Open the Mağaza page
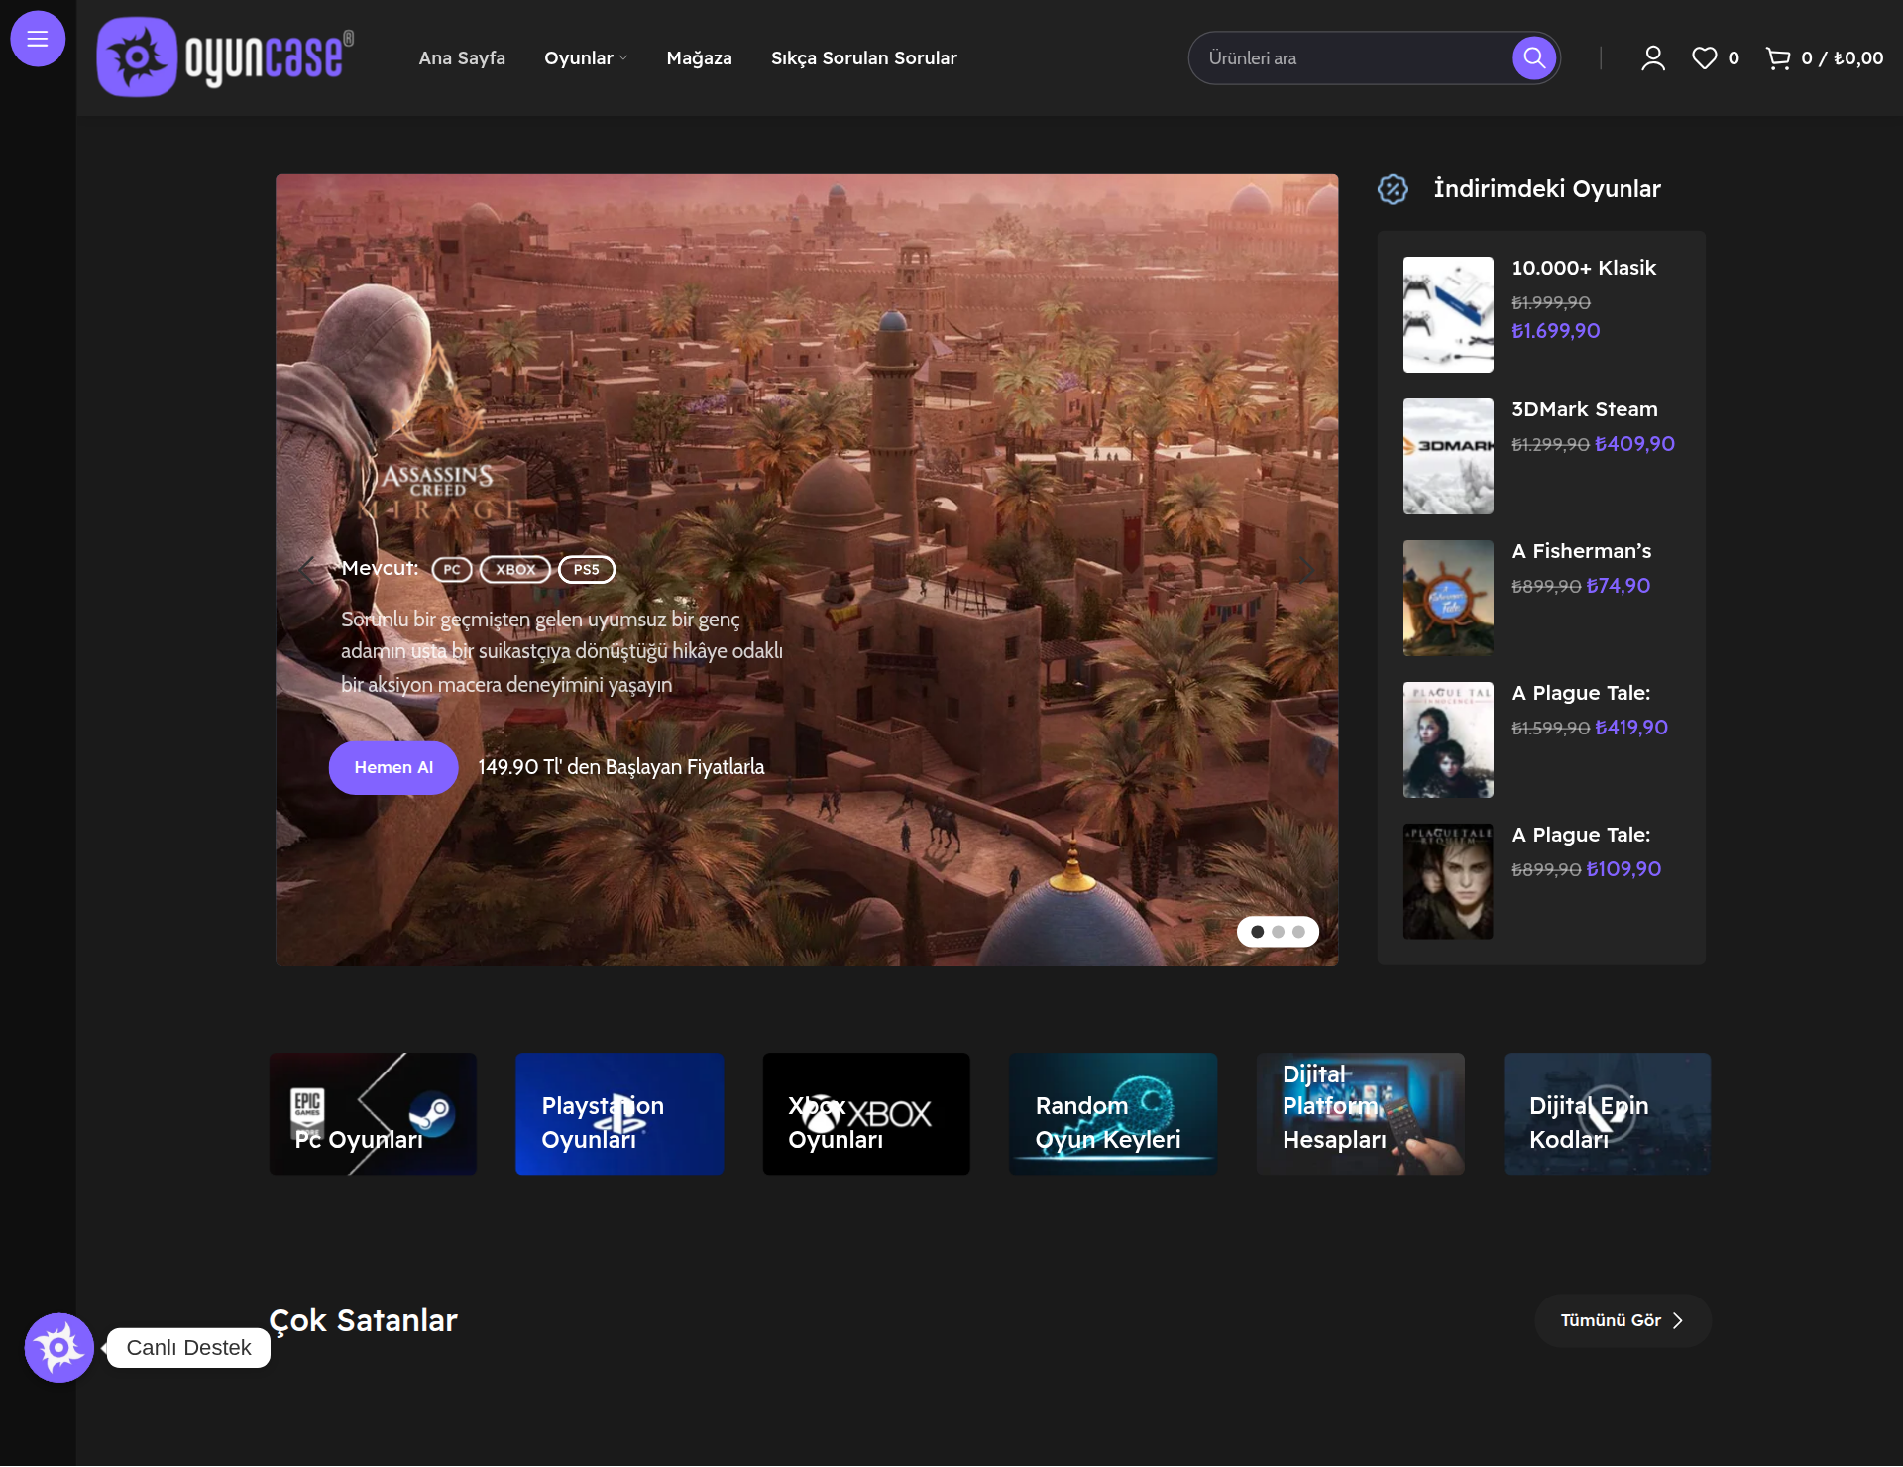Viewport: 1903px width, 1467px height. click(x=699, y=58)
